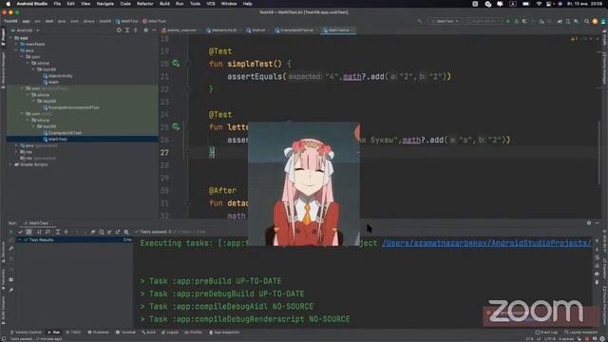Click the Import Tests icon in Run toolbar

click(109, 232)
